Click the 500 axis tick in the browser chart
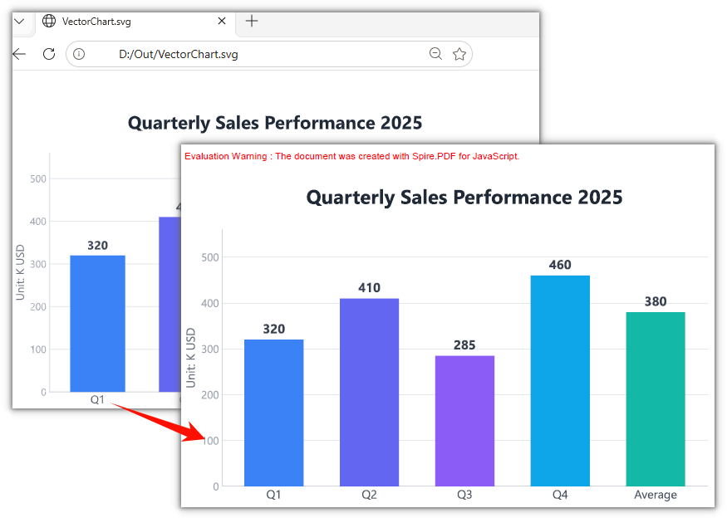 click(x=38, y=178)
